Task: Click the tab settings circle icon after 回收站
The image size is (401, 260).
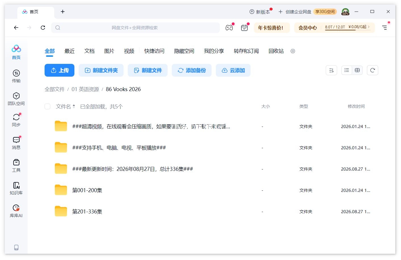Action: [293, 51]
